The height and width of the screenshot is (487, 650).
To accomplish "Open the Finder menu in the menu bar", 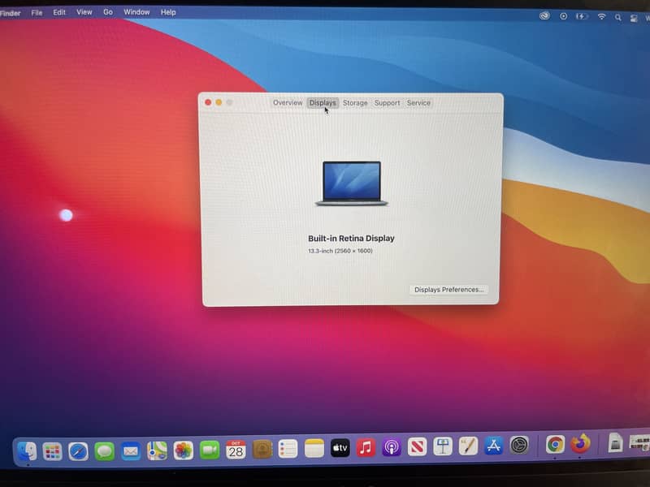I will 10,13.
